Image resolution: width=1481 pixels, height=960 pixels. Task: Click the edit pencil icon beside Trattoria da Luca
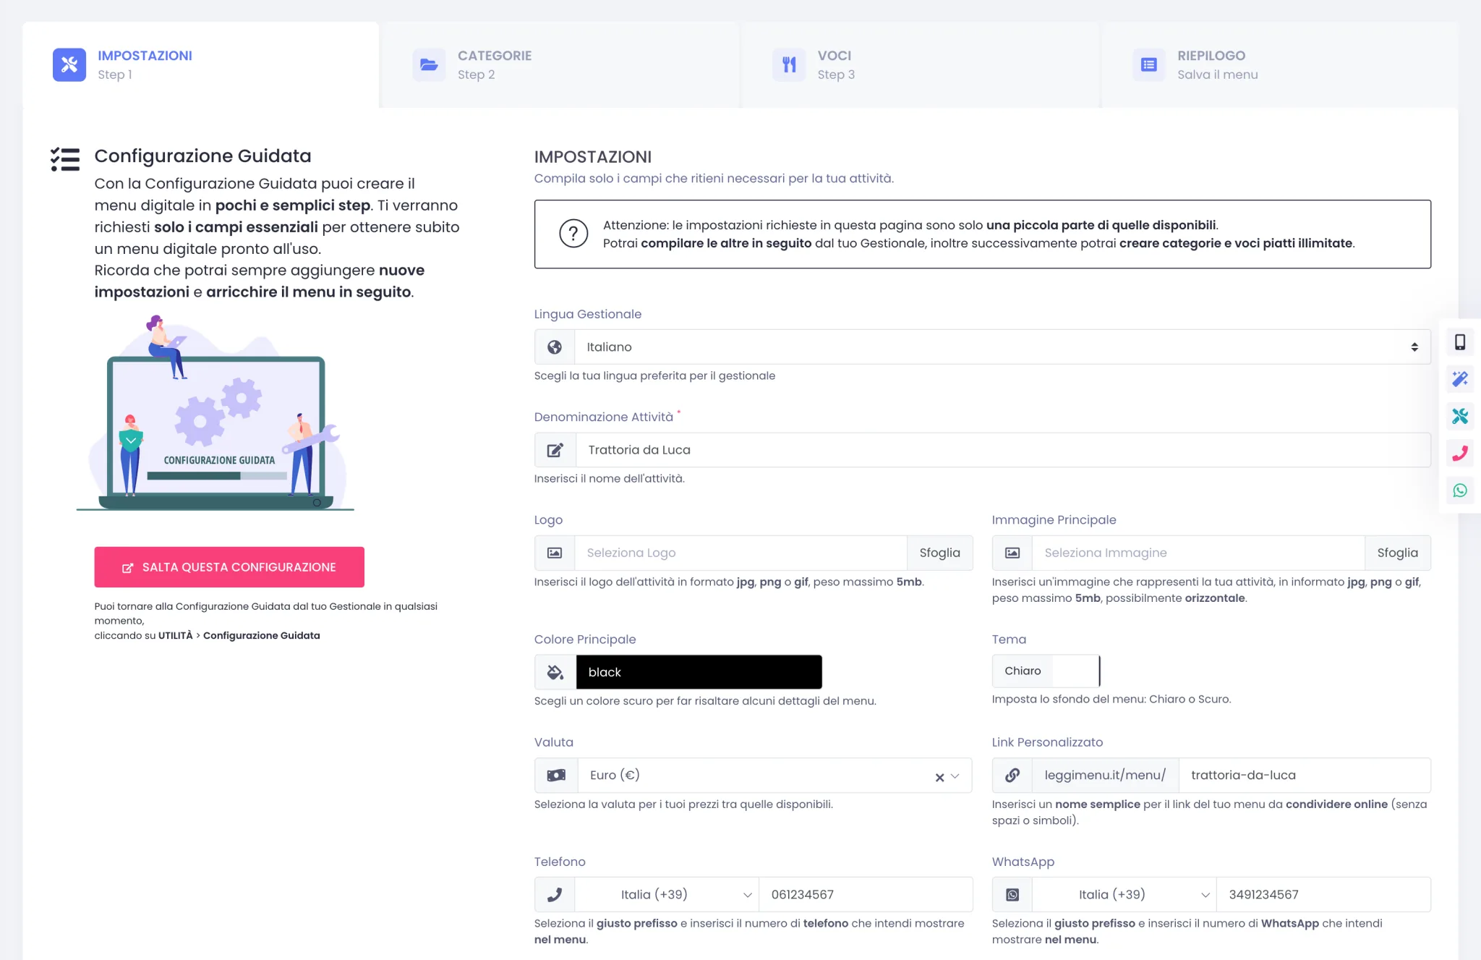pos(555,450)
